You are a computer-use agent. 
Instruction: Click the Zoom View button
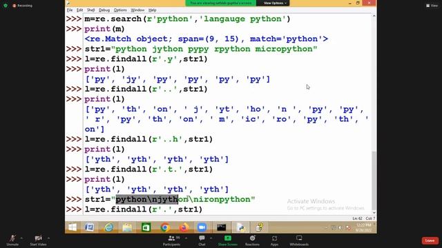click(432, 6)
